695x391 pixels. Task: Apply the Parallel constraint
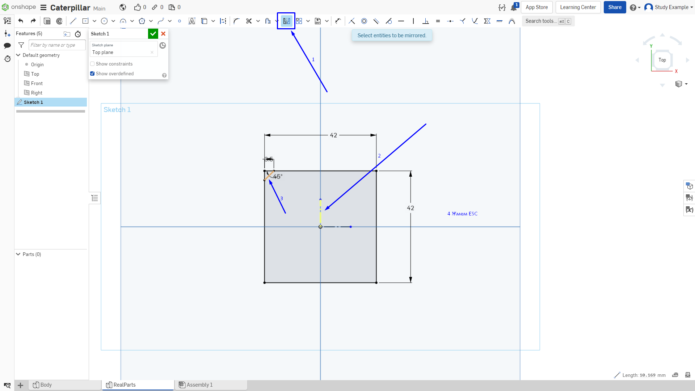coord(376,21)
